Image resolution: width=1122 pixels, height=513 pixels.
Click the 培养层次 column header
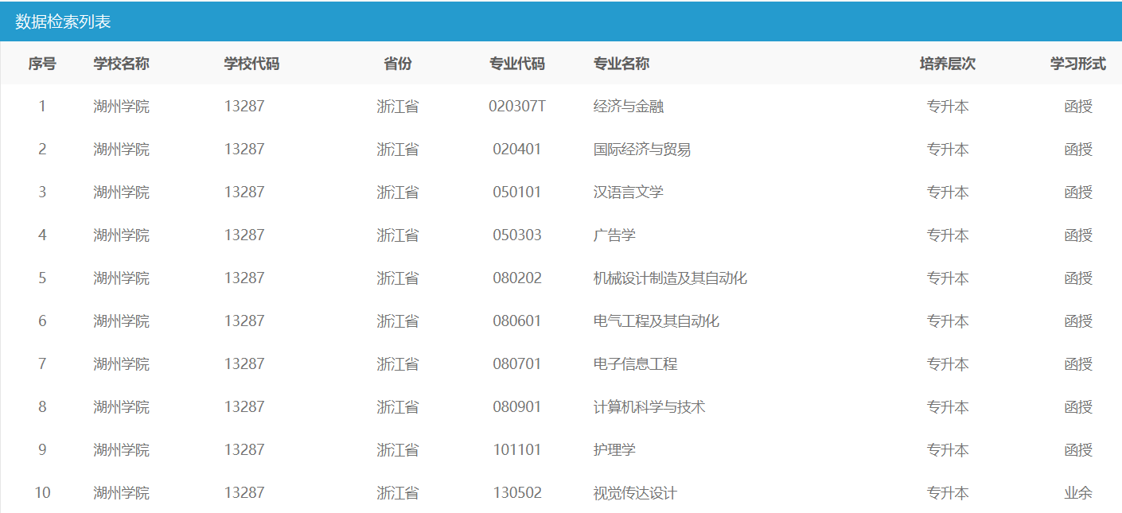tap(947, 64)
